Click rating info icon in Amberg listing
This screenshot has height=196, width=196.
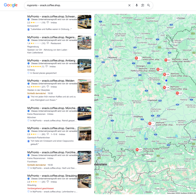[x=46, y=66]
